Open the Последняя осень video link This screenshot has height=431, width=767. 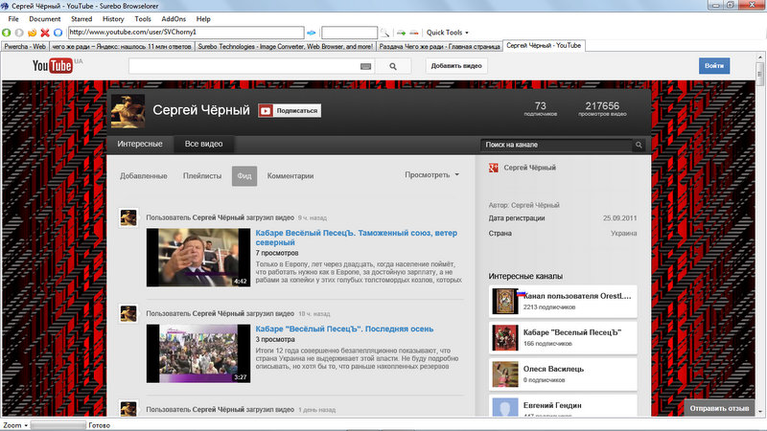344,329
